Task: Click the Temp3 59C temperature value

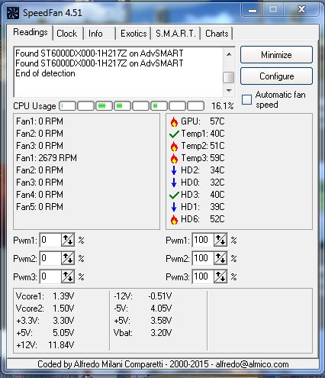Action: [217, 158]
